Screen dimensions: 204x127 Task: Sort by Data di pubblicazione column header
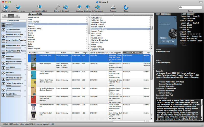[99, 53]
